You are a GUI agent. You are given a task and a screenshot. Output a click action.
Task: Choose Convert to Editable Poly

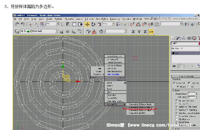click(140, 107)
